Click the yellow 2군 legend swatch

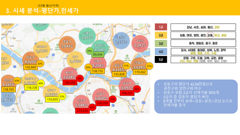(161, 35)
